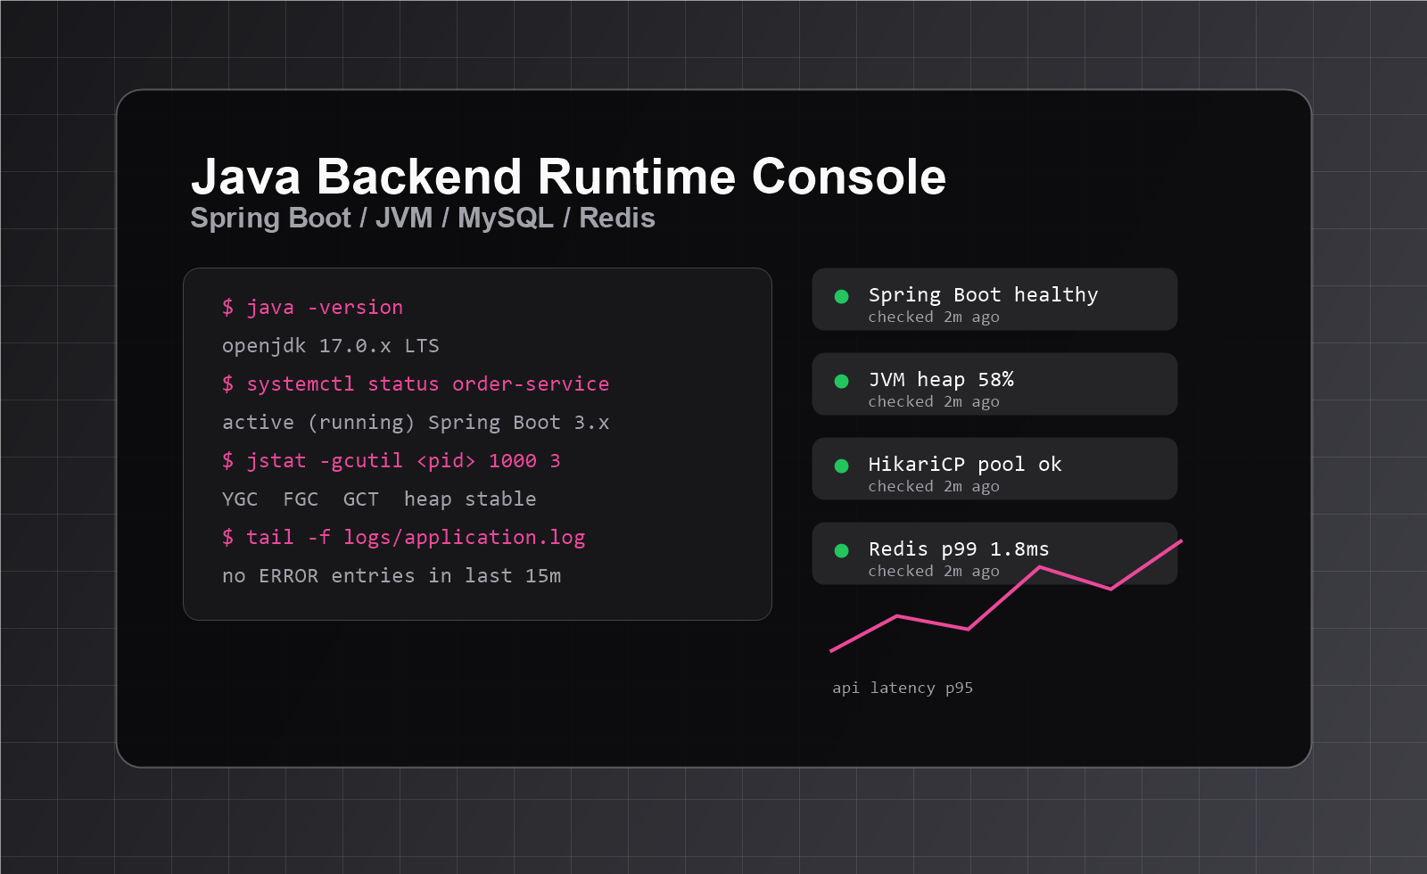Select the green indicator for HikariCP pool ok
The height and width of the screenshot is (874, 1427).
pos(841,466)
